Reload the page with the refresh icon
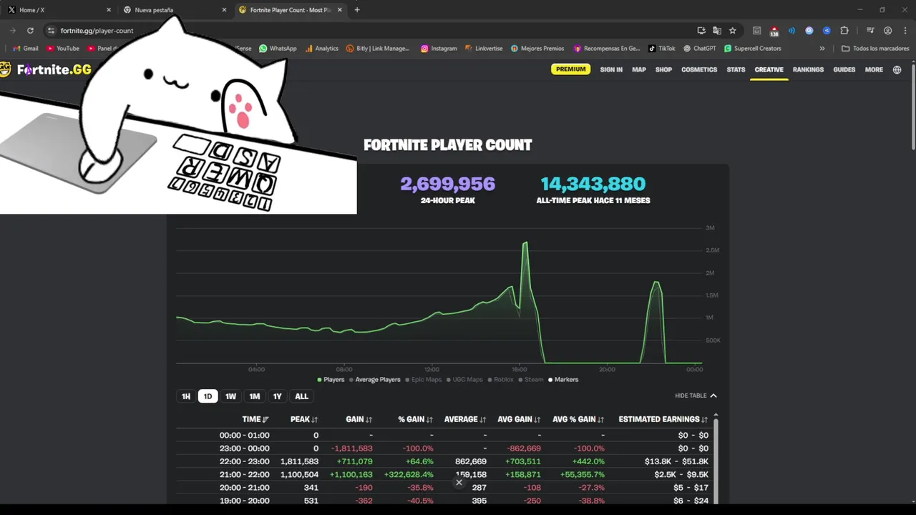The height and width of the screenshot is (515, 916). click(x=30, y=31)
